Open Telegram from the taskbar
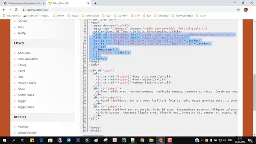Screen dimensions: 256x144 pos(69,140)
